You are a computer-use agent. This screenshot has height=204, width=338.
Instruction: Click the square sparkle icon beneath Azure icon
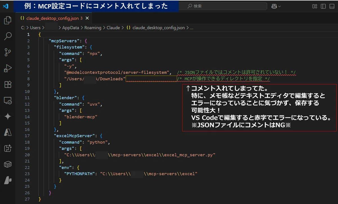(8, 148)
